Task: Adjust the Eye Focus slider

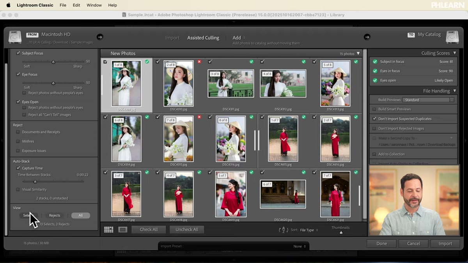Action: (x=53, y=83)
